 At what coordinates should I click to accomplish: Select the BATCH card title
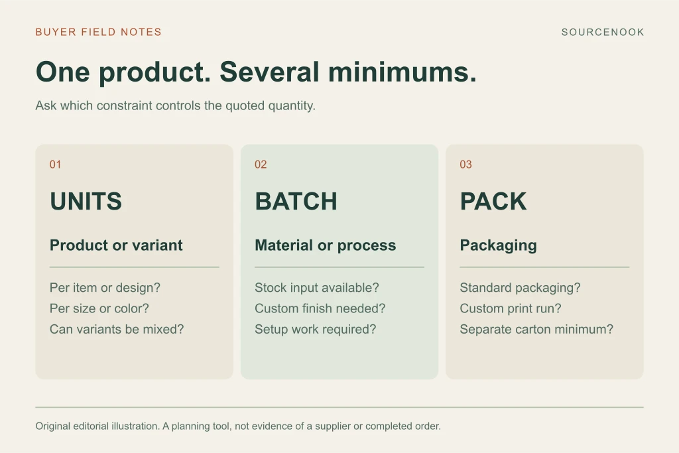[296, 202]
